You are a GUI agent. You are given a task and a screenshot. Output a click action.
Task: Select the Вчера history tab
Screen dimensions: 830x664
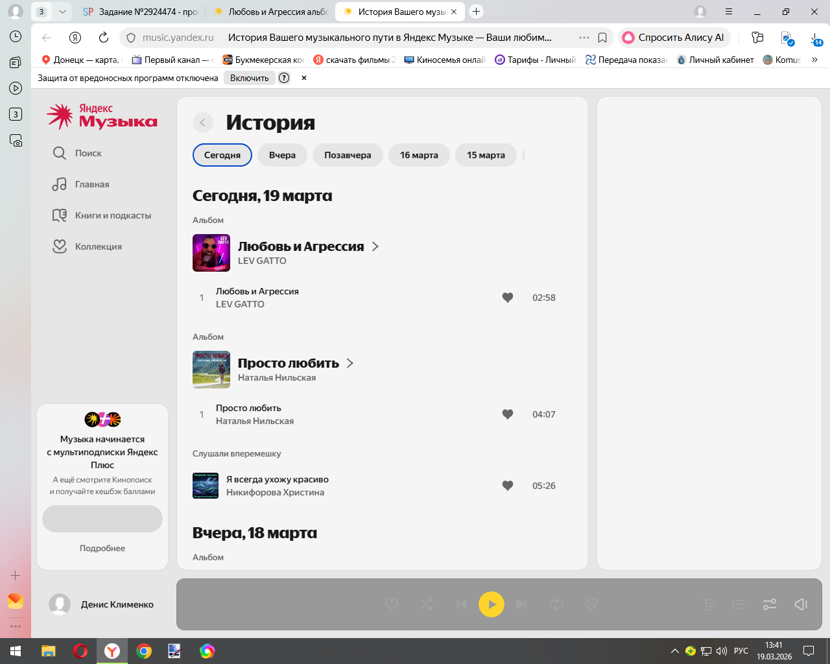pos(282,155)
